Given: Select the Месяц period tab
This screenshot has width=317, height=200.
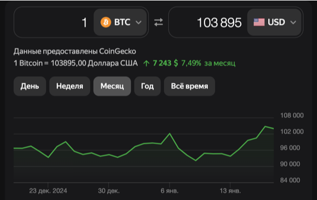Looking at the screenshot, I should [112, 86].
